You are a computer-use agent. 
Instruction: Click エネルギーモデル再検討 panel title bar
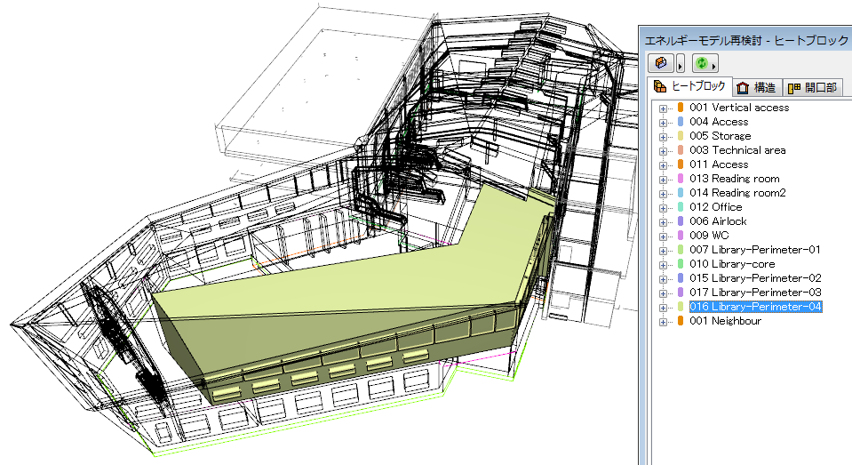(x=745, y=40)
